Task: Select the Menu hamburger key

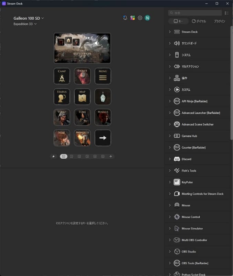Action: pyautogui.click(x=103, y=76)
